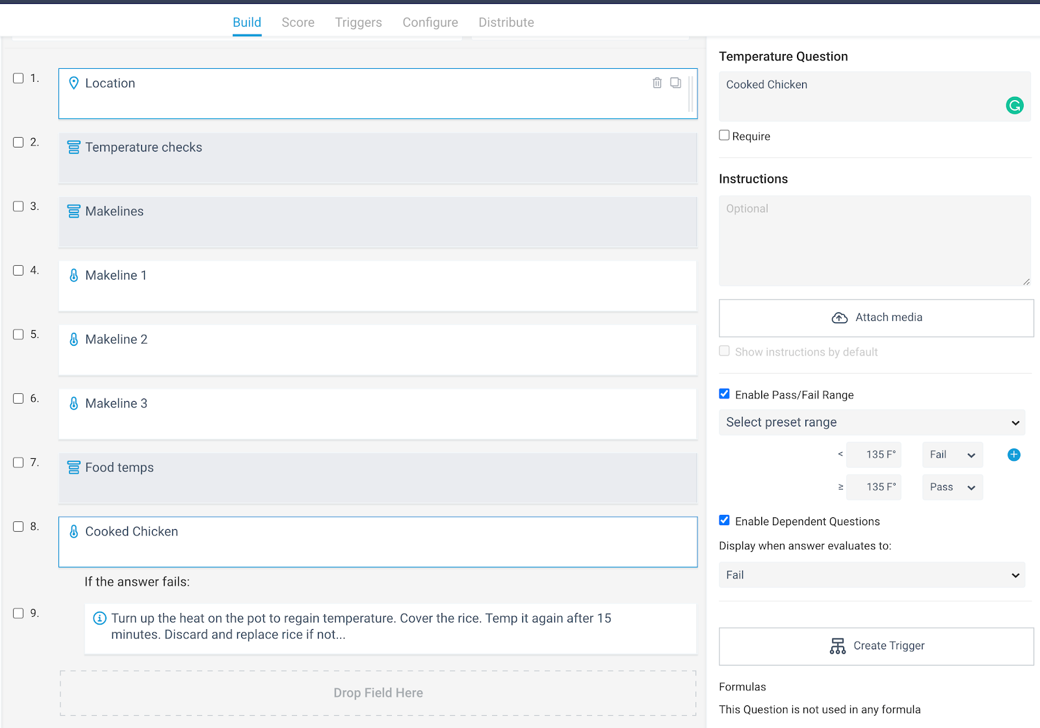Edit the 135 F° value for greater-equal range

point(874,487)
